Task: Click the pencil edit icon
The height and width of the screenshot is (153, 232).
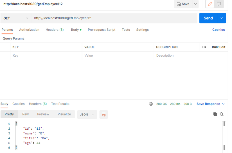Action: coord(210,4)
